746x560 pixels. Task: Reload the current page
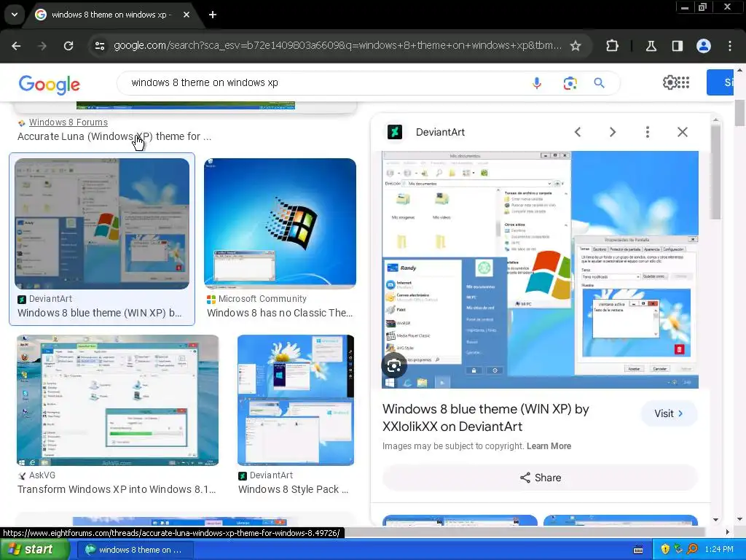point(68,46)
